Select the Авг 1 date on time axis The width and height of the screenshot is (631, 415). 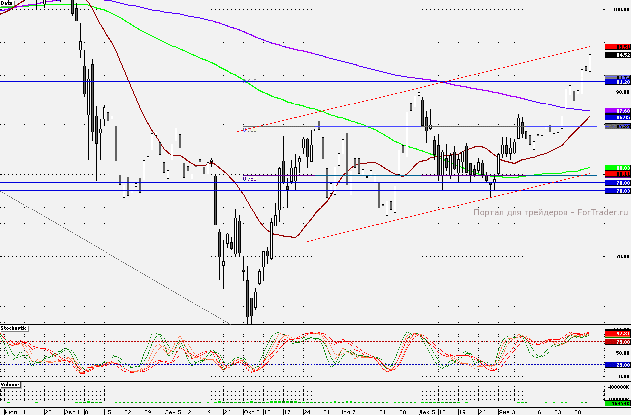pos(73,412)
